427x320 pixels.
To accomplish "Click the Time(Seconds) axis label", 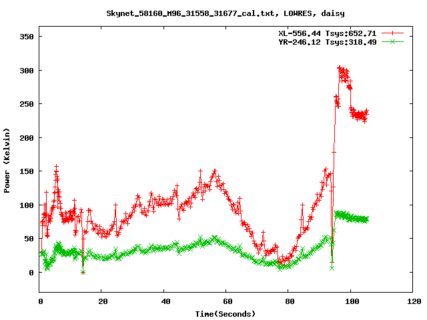I will pos(226,314).
